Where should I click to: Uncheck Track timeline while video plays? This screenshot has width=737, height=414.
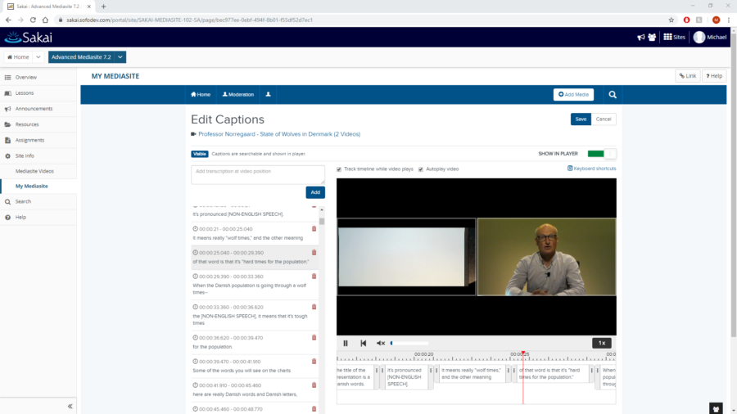339,169
